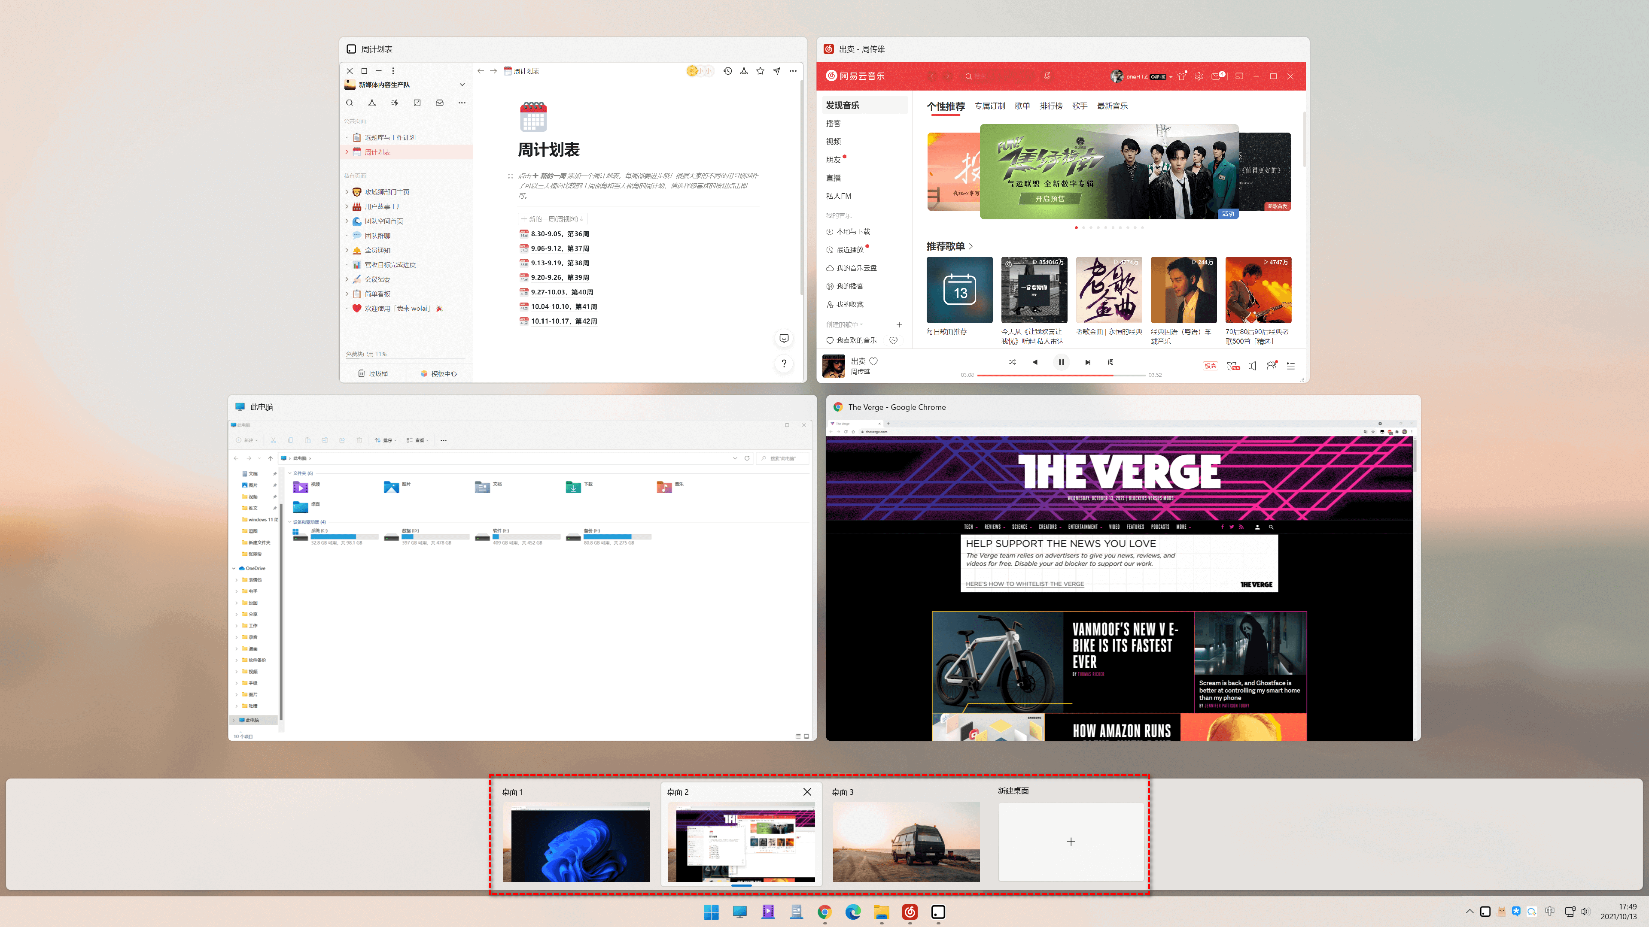
Task: Skip to the next track
Action: point(1088,362)
